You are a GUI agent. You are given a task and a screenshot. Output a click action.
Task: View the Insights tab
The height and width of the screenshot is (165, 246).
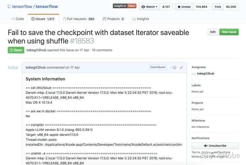(140, 19)
